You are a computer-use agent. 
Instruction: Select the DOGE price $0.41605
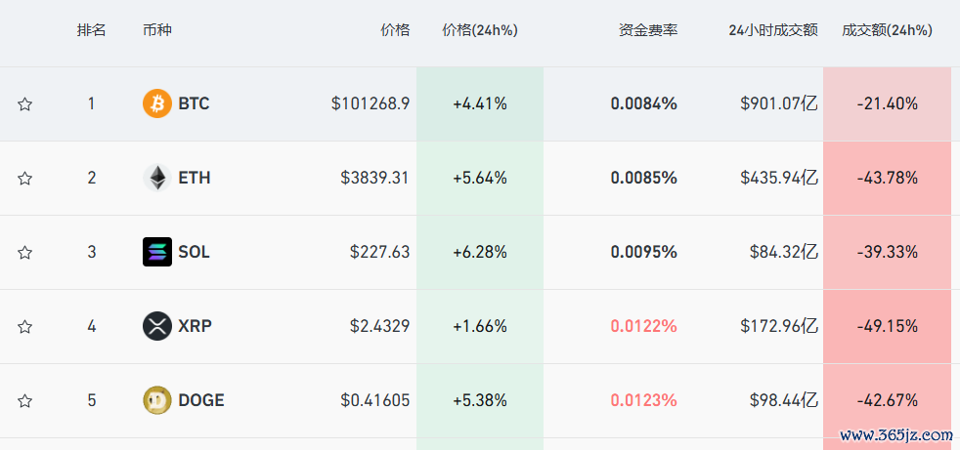(375, 400)
